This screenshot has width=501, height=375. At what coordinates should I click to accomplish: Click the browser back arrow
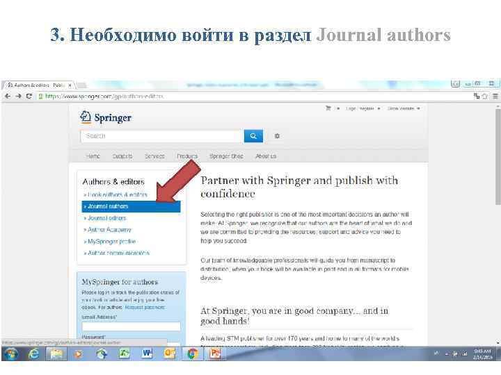point(8,96)
